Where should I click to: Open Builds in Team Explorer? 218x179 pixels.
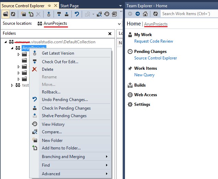point(140,85)
